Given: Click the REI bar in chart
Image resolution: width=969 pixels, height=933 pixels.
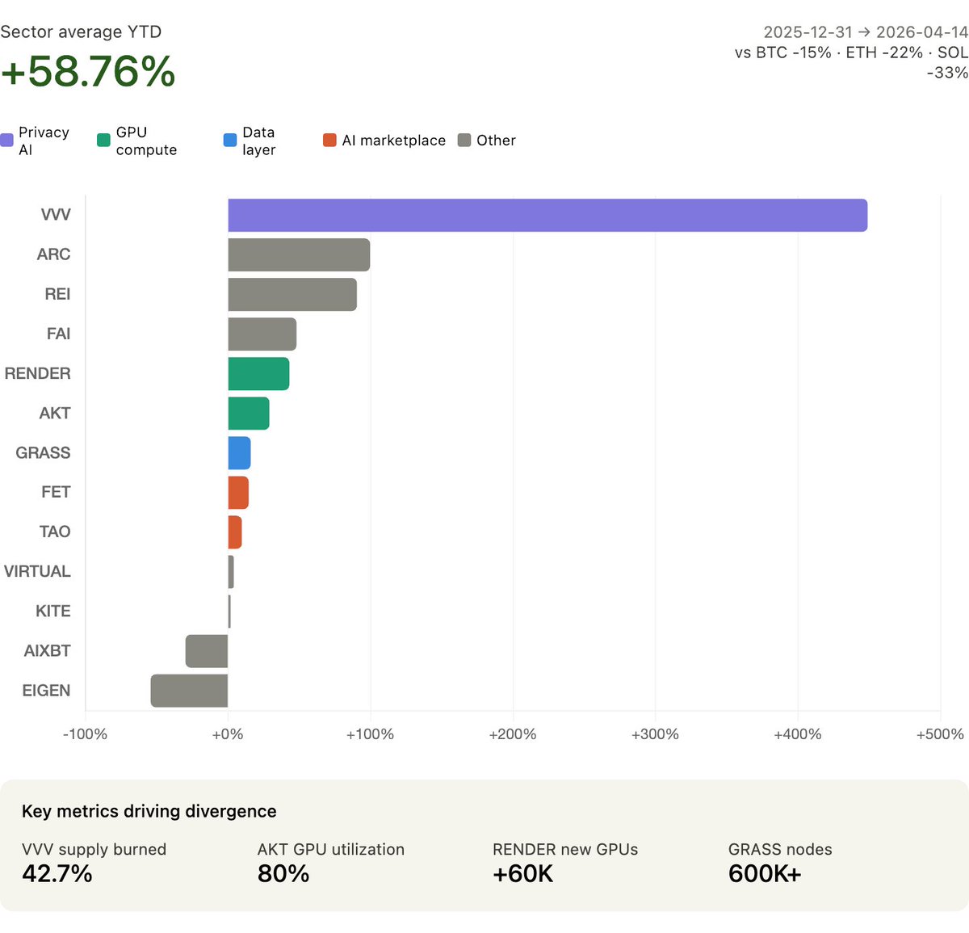Looking at the screenshot, I should coord(292,295).
